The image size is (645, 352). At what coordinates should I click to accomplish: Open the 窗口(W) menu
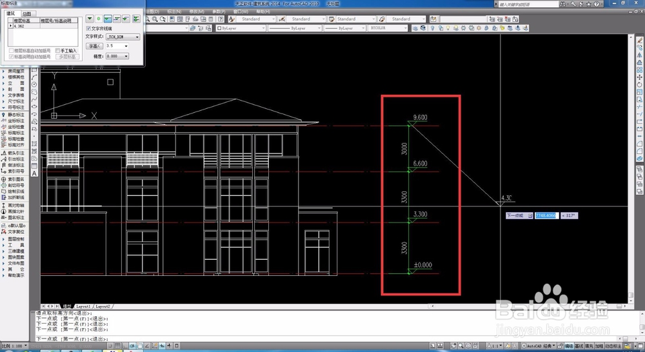[x=241, y=12]
